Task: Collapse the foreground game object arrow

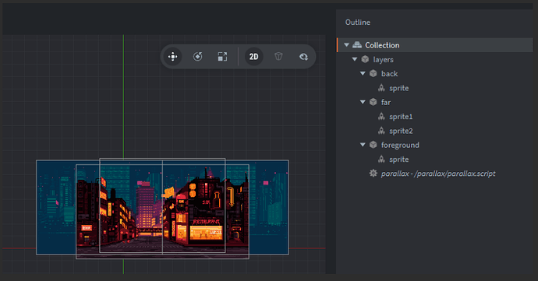Action: point(363,145)
